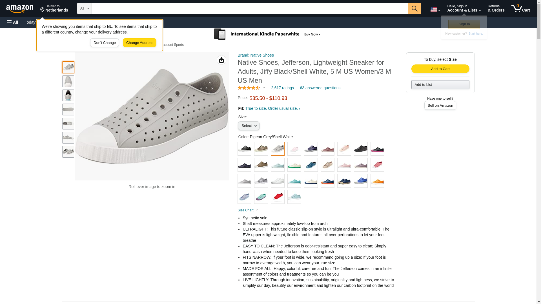Image resolution: width=541 pixels, height=304 pixels.
Task: Select the royal blue shoe color swatch
Action: pyautogui.click(x=361, y=181)
